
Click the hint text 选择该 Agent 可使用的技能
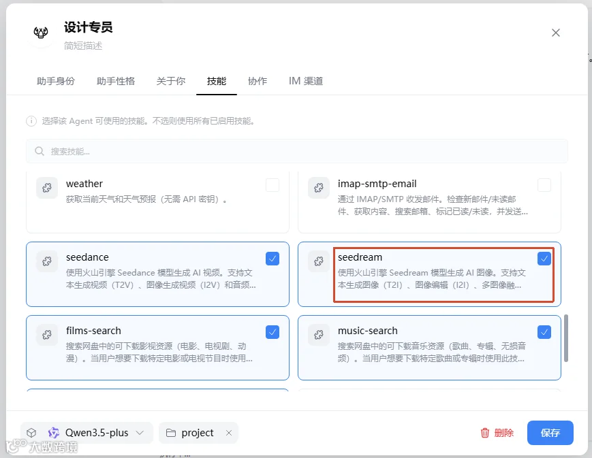148,121
